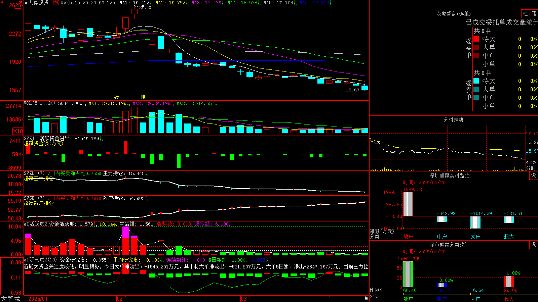The height and width of the screenshot is (302, 538).
Task: Click the dark red 大单 buy-order swatch
Action: [x=476, y=47]
